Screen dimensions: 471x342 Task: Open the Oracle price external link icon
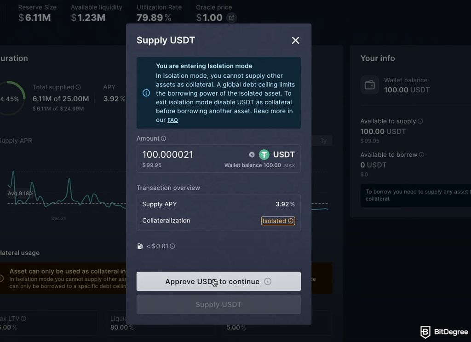(231, 18)
